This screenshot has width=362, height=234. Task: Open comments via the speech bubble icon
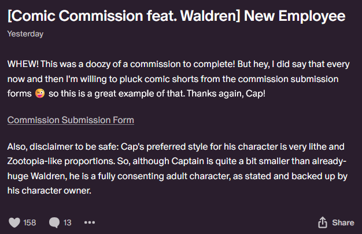tap(54, 222)
